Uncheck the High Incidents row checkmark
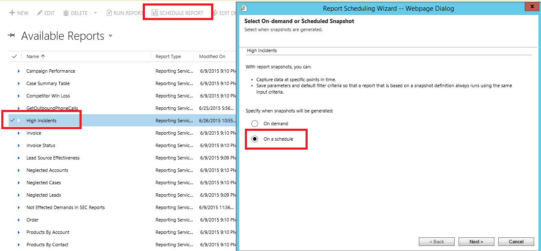 click(12, 121)
